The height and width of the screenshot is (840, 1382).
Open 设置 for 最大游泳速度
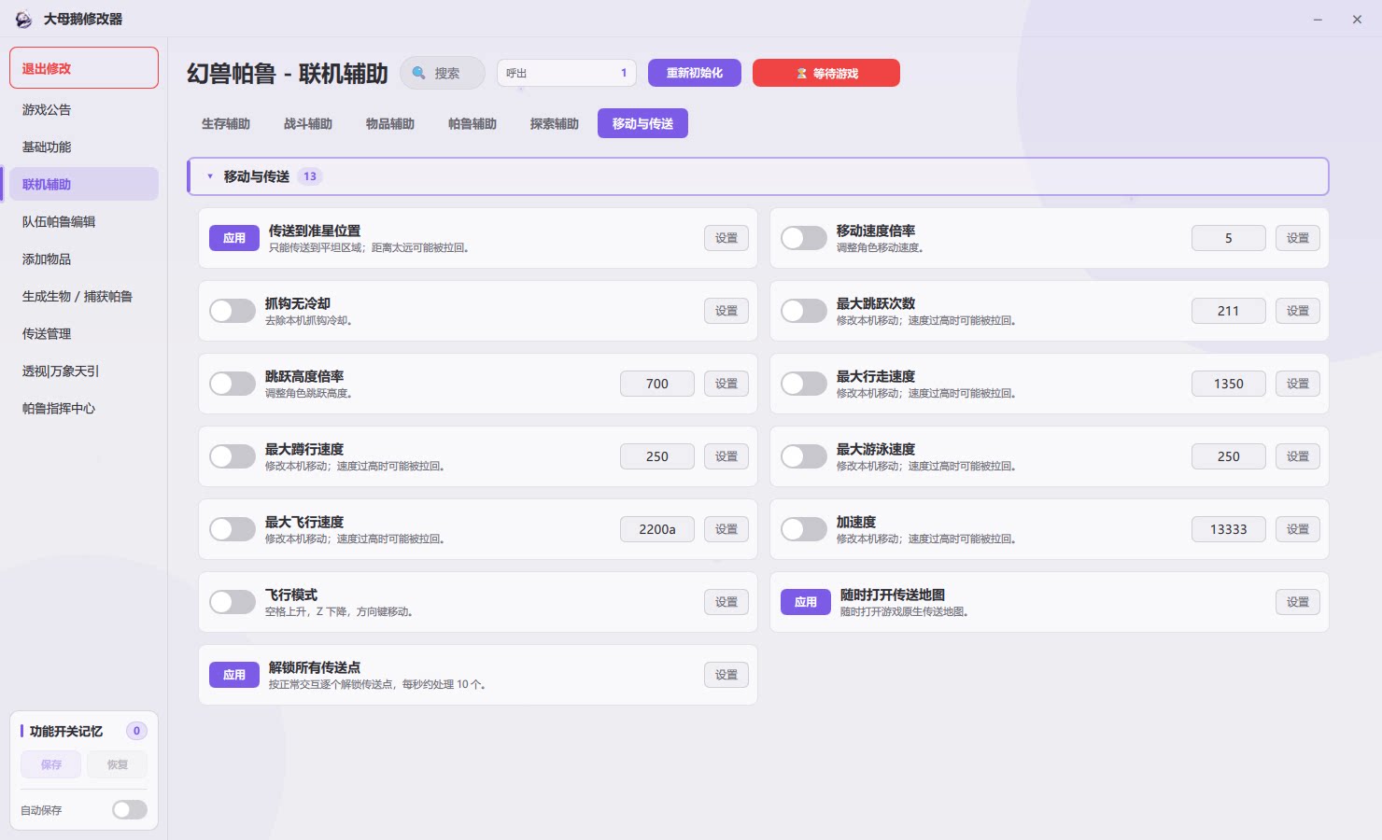1298,456
